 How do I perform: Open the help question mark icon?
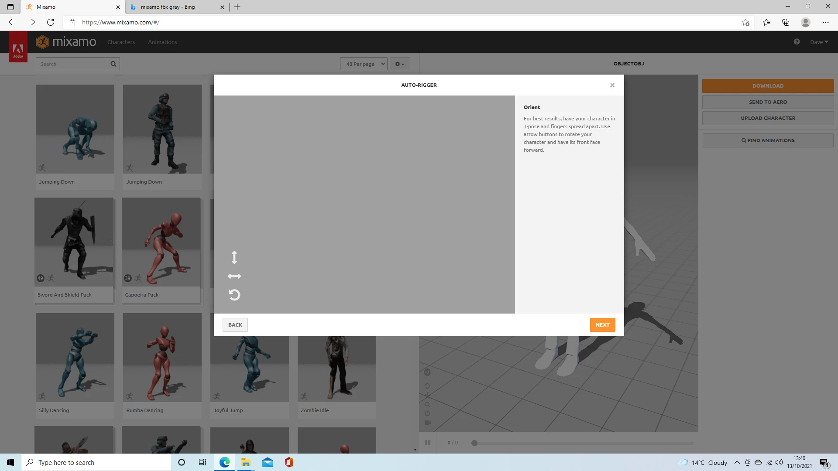click(797, 42)
